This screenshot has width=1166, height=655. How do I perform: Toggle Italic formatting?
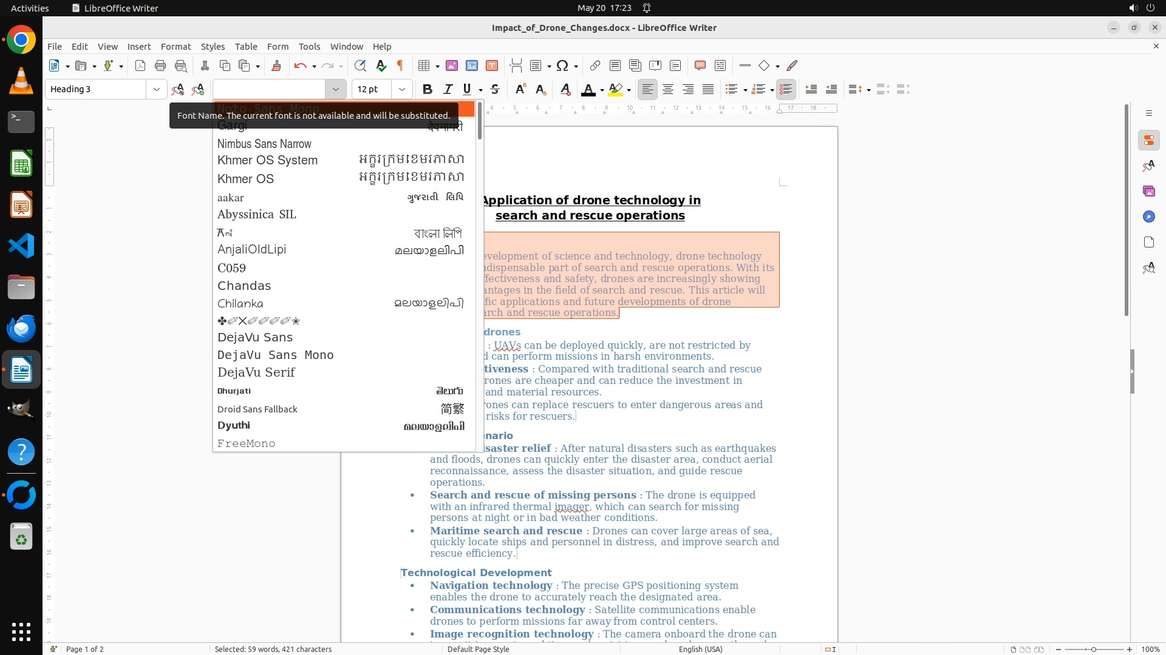448,89
